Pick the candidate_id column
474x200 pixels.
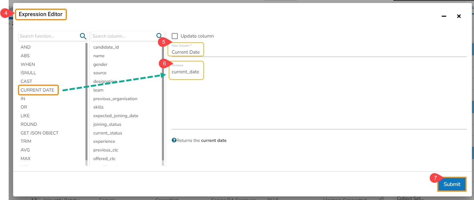point(106,47)
